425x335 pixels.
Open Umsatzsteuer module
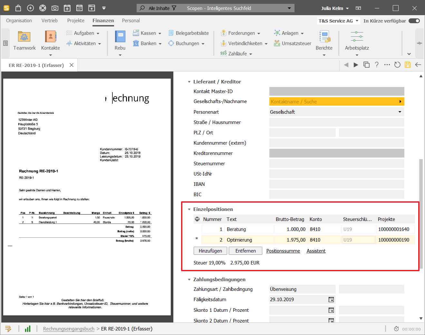point(293,43)
